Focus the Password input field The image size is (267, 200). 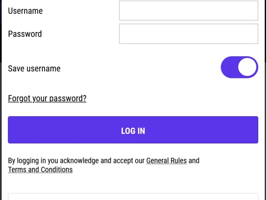click(189, 34)
